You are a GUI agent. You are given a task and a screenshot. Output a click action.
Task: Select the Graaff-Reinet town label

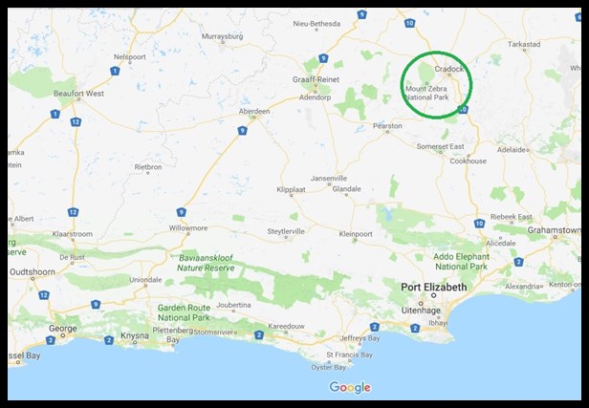316,79
